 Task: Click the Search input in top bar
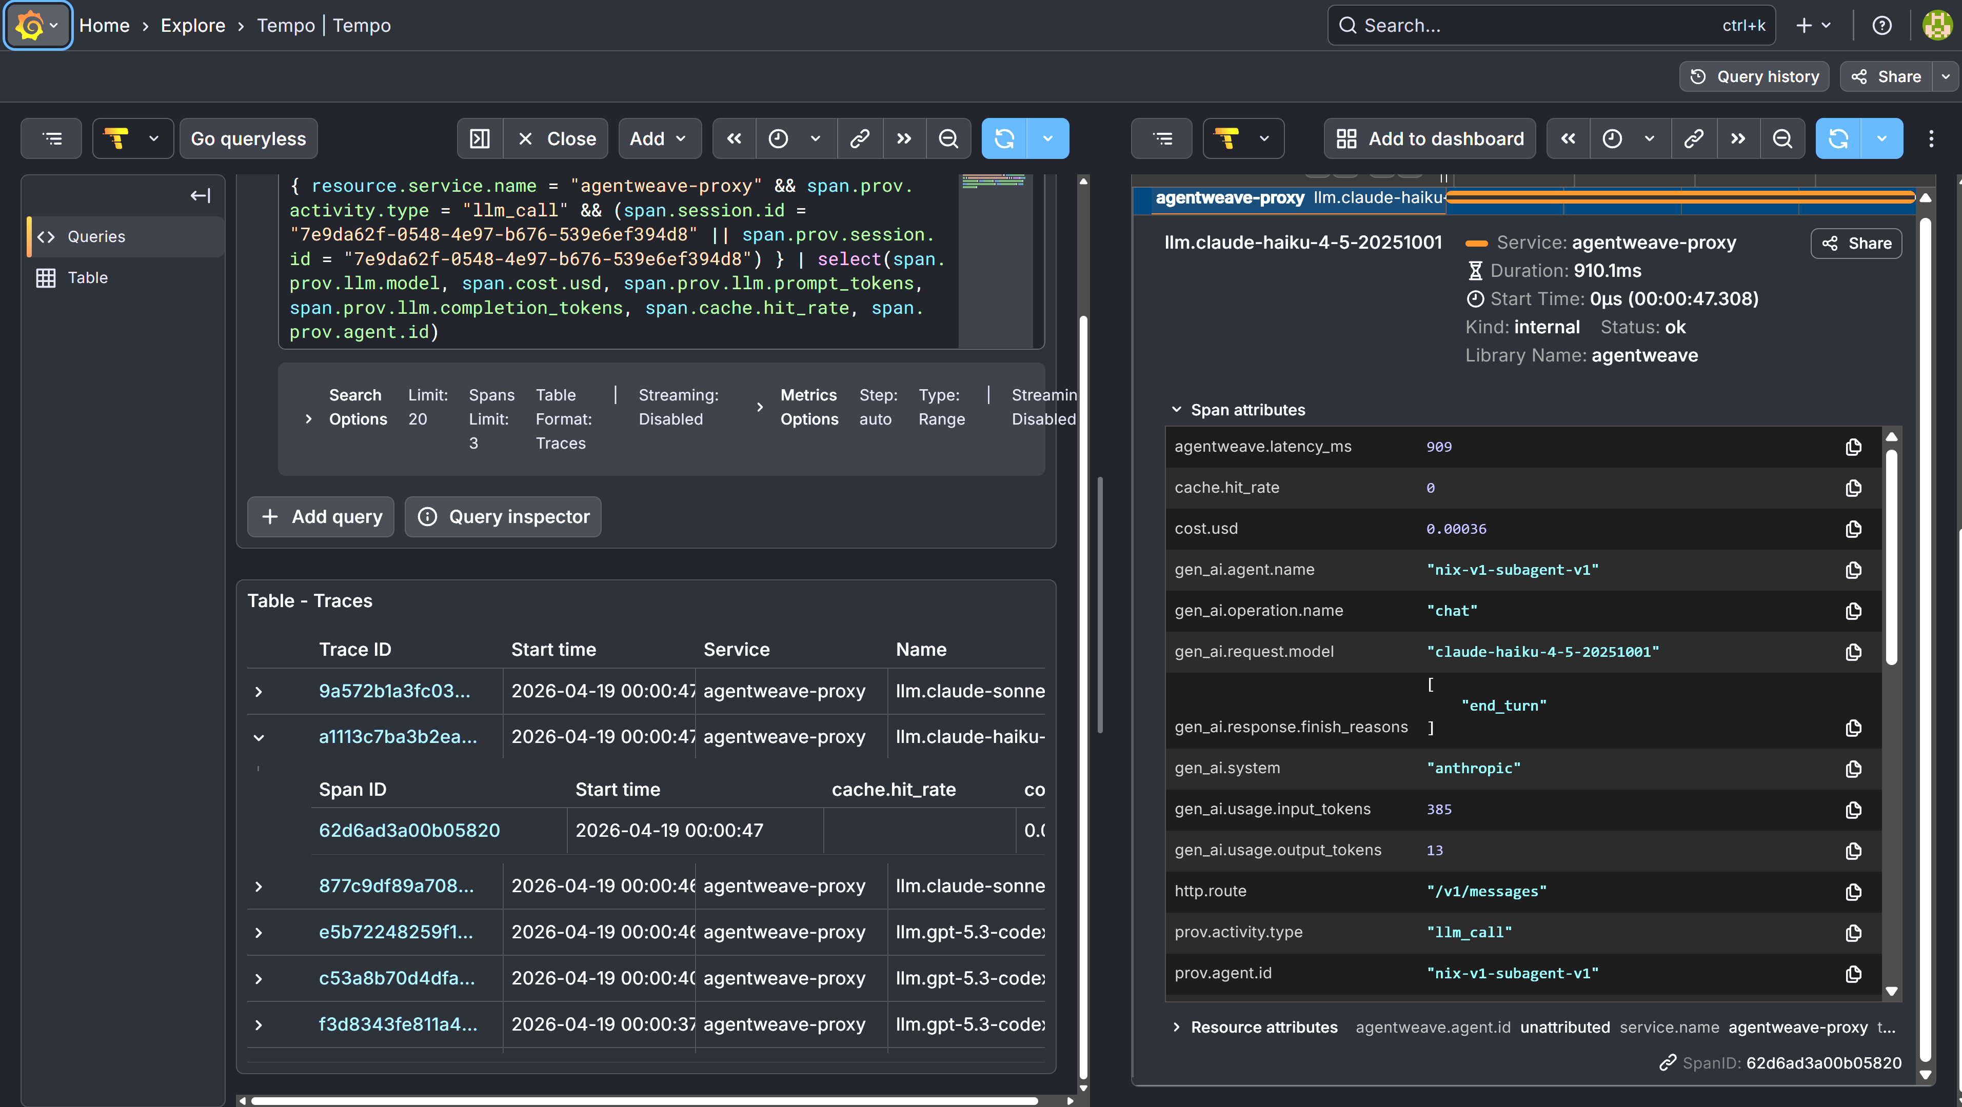coord(1552,26)
